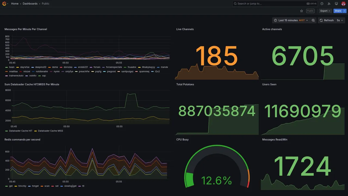Image resolution: width=348 pixels, height=196 pixels.
Task: Click the Refresh dashboard button
Action: [x=327, y=20]
